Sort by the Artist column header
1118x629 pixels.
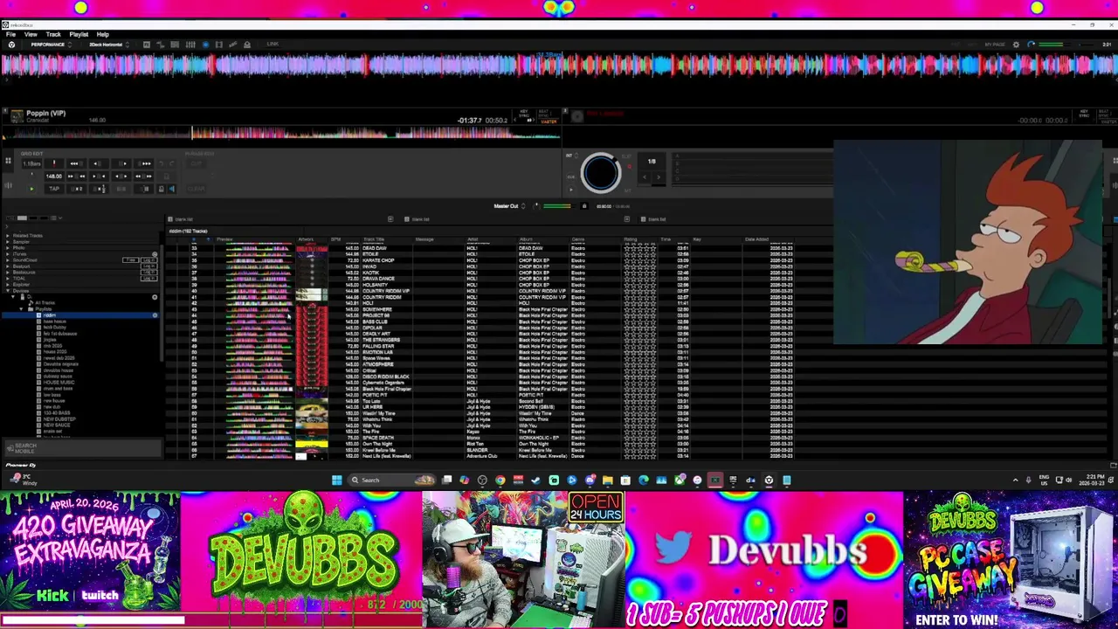pyautogui.click(x=473, y=239)
